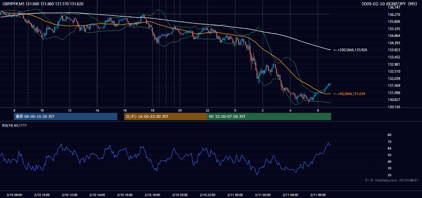This screenshot has width=422, height=198.
Task: Select the 東京 08:00-15:30 JST session bar
Action: pos(65,116)
